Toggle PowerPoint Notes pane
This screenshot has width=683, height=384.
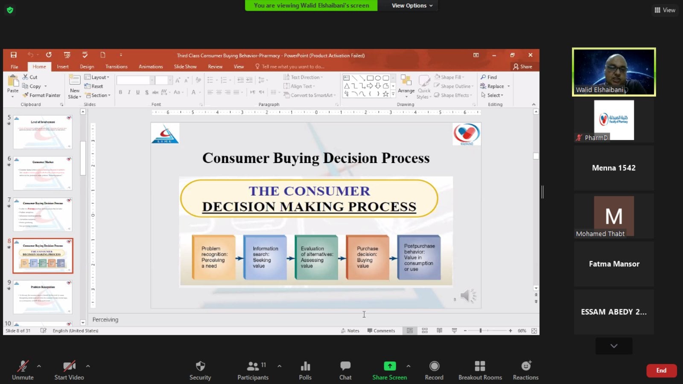350,331
